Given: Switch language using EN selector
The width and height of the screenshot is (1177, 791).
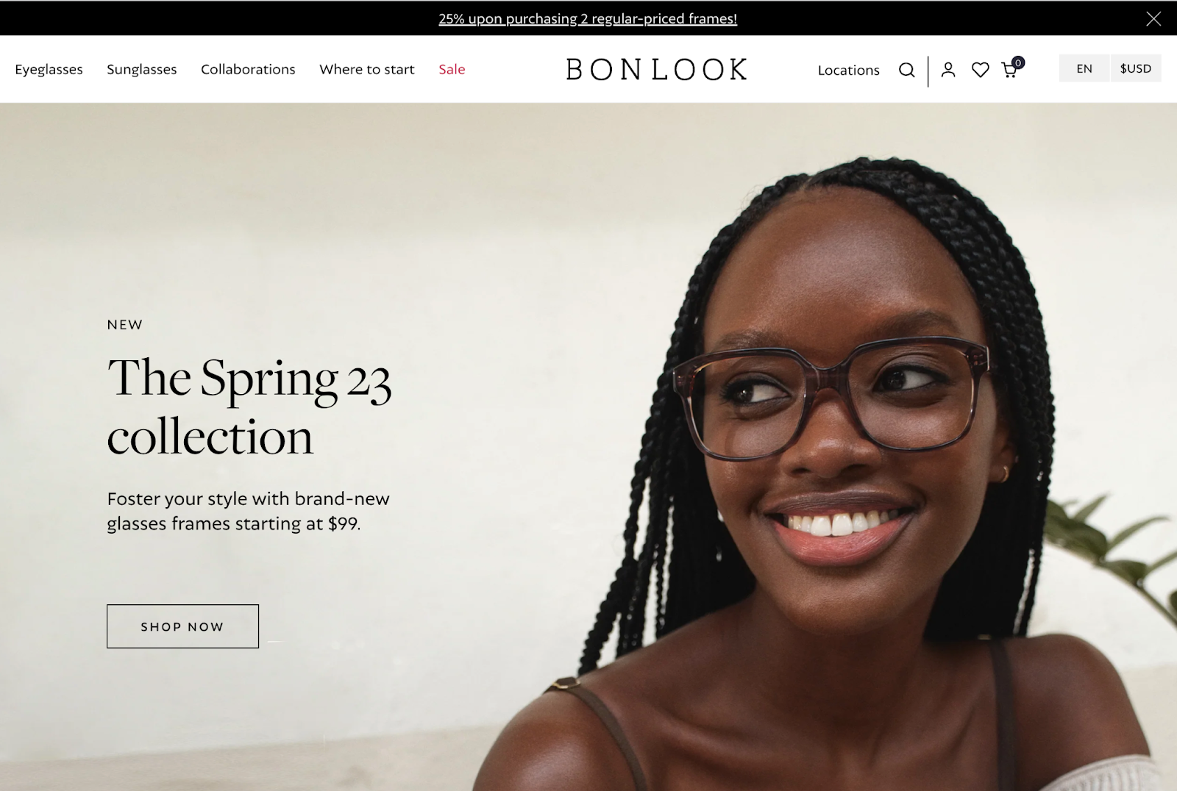Looking at the screenshot, I should click(x=1084, y=68).
